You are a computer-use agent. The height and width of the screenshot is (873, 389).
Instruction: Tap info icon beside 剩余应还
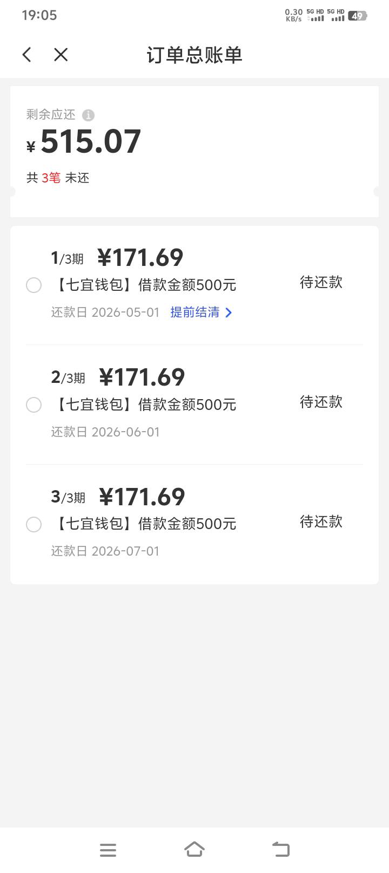tap(88, 115)
